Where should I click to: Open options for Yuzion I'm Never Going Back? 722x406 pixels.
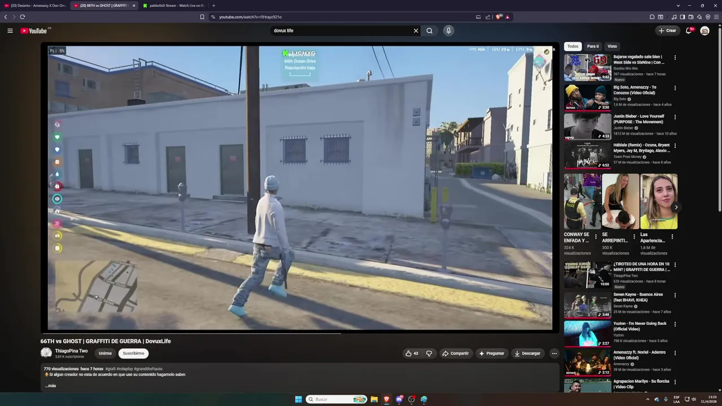(675, 324)
